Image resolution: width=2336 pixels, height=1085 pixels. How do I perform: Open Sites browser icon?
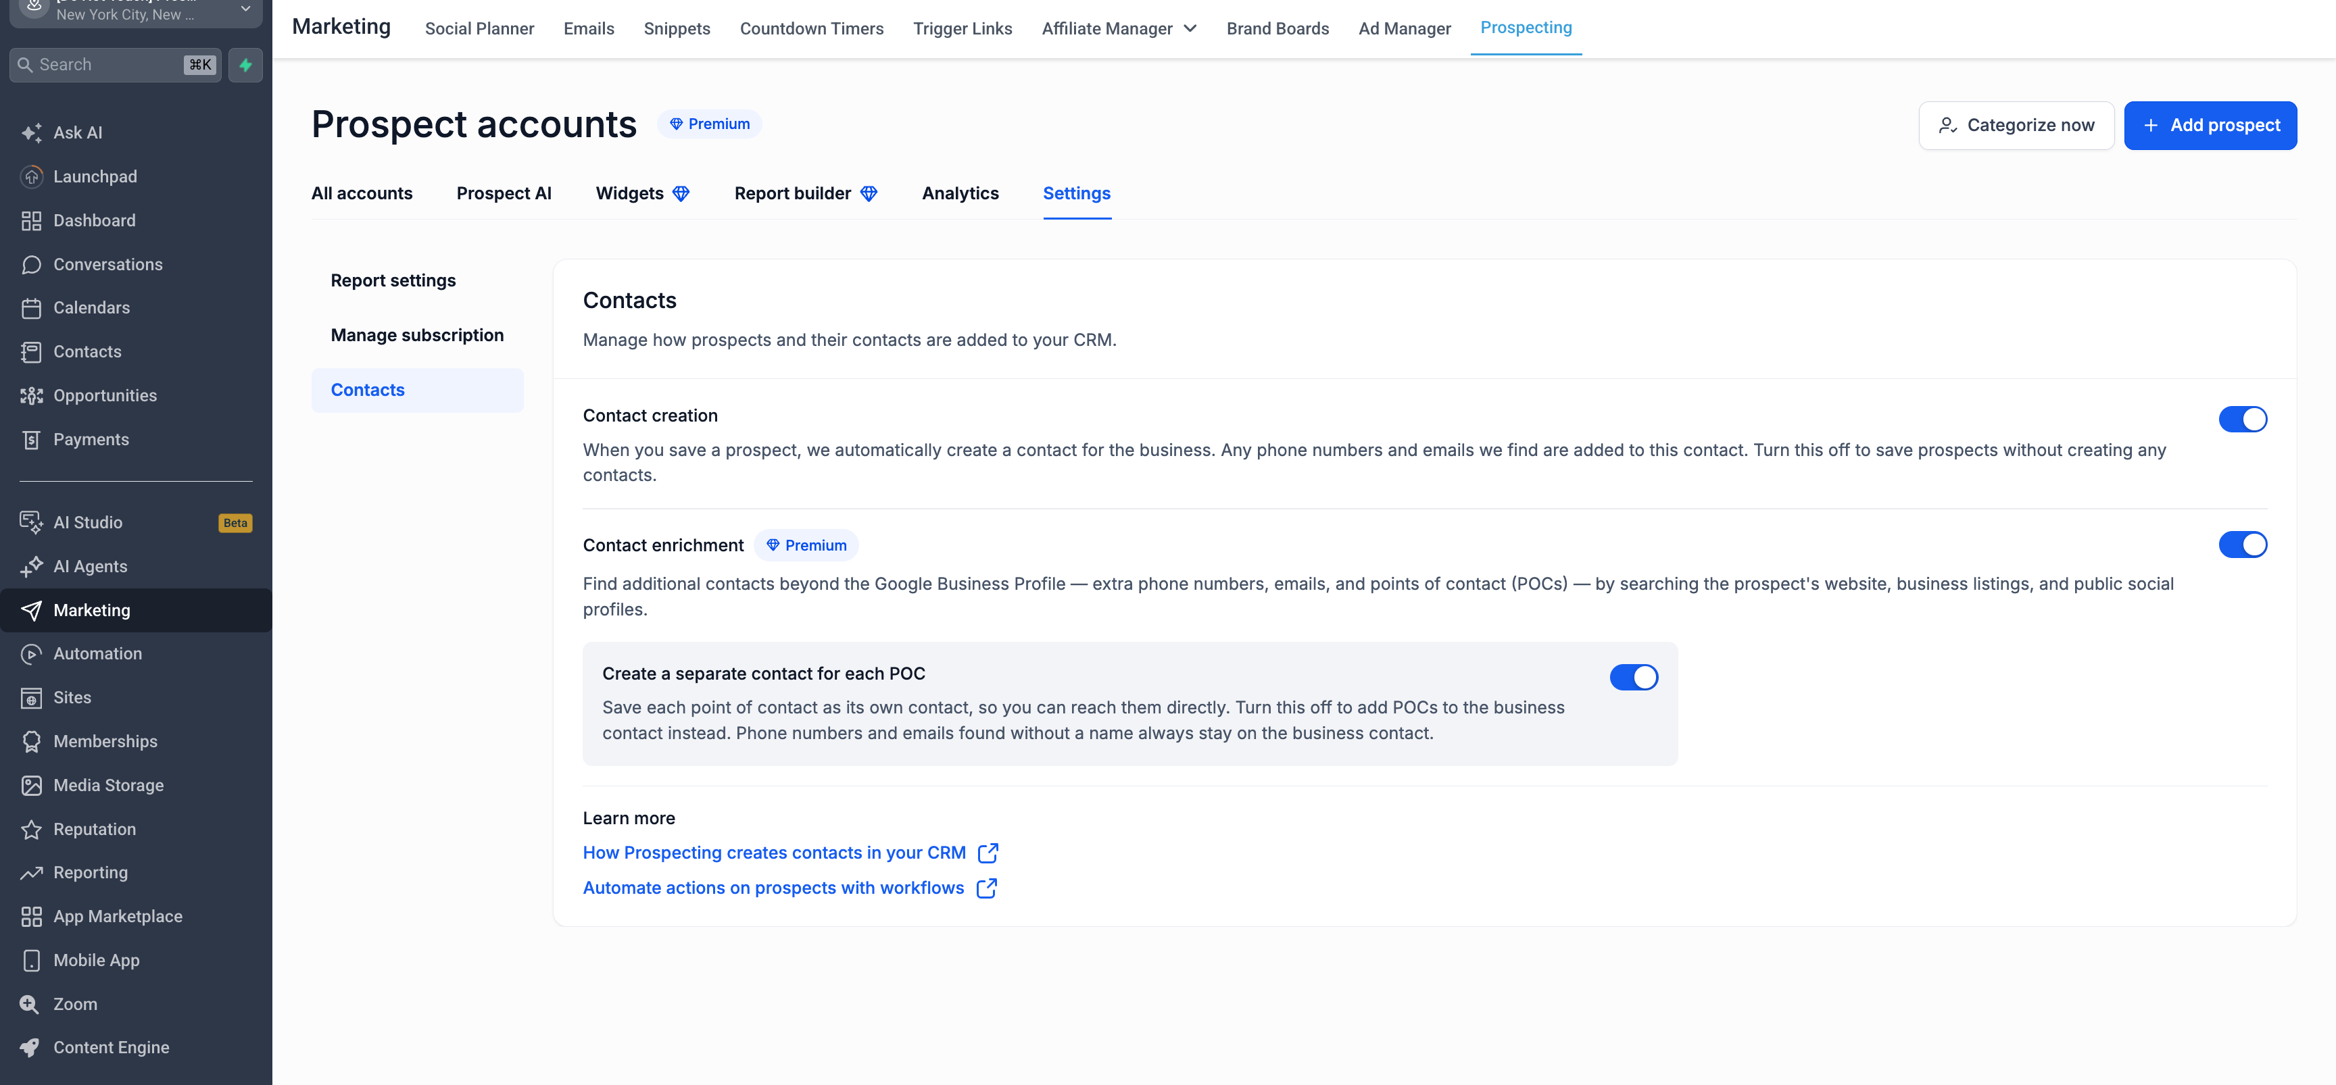click(x=32, y=698)
